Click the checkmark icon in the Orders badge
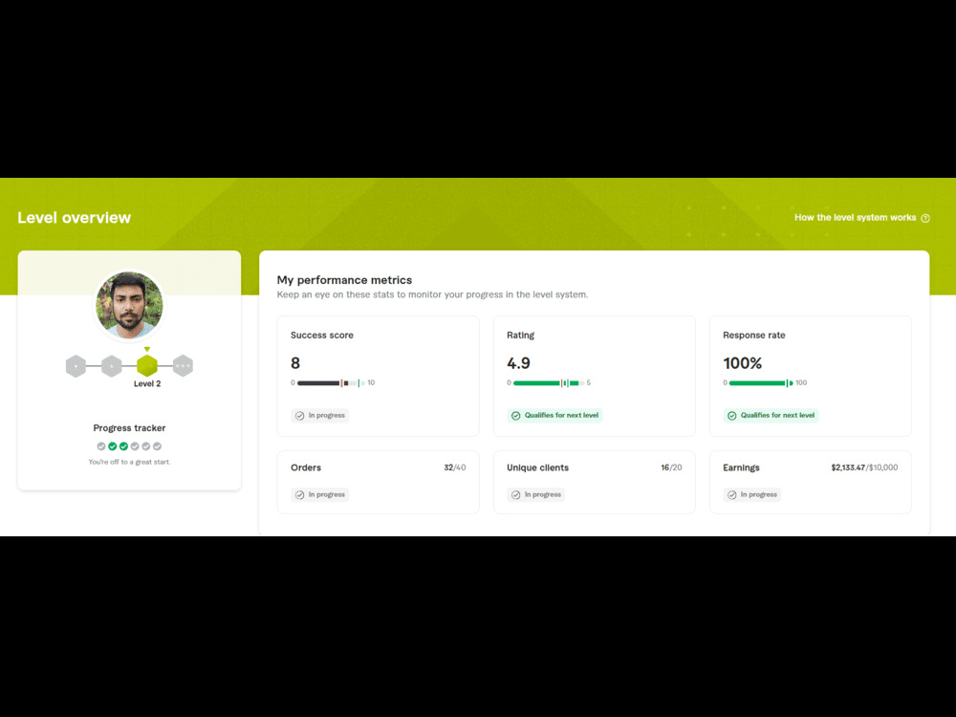Image resolution: width=956 pixels, height=717 pixels. tap(299, 495)
